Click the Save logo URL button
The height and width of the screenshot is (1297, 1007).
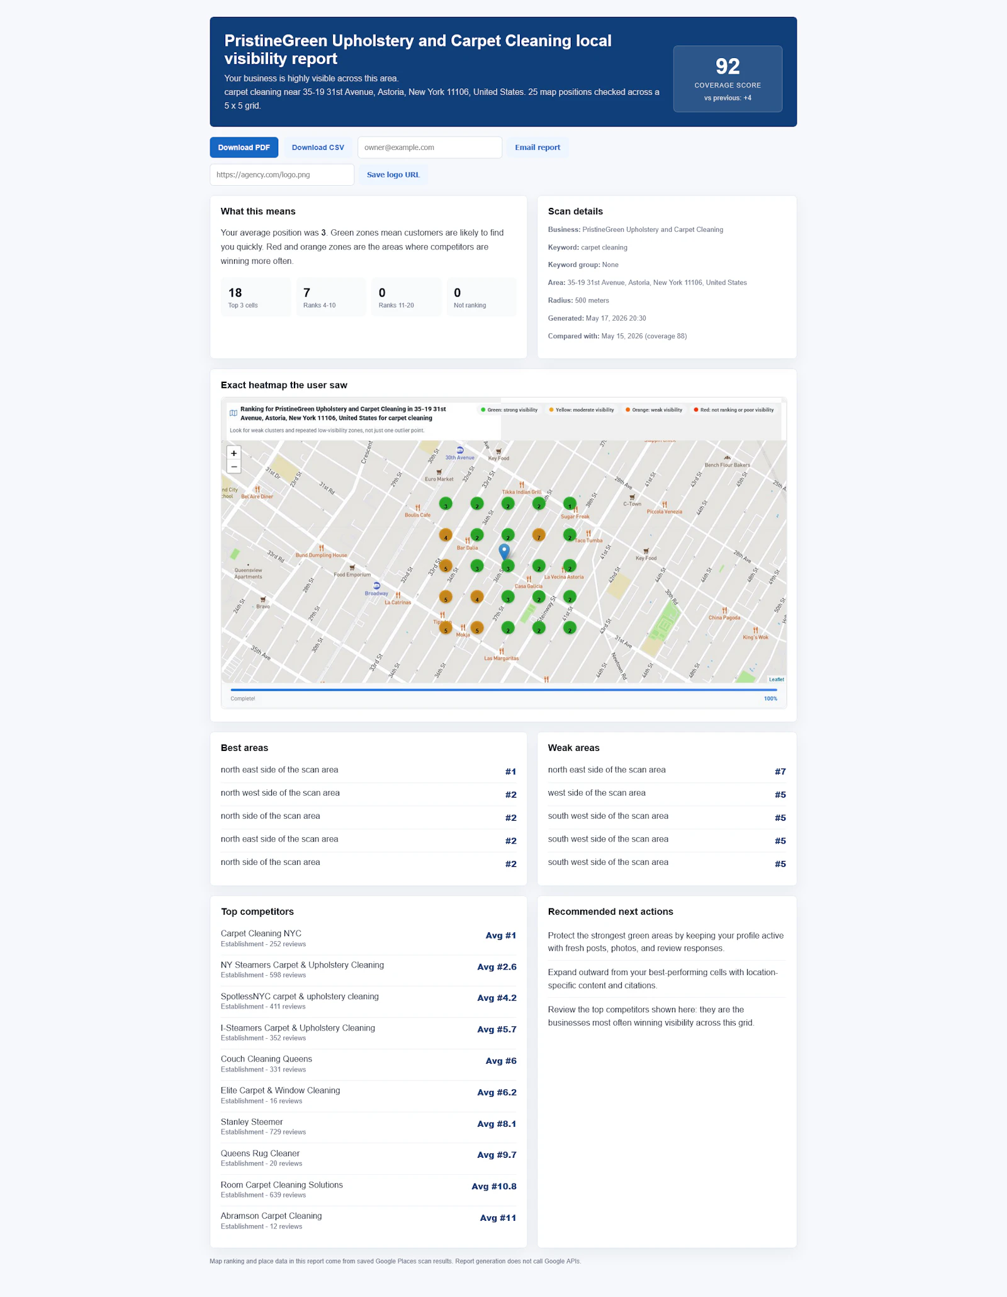coord(393,174)
